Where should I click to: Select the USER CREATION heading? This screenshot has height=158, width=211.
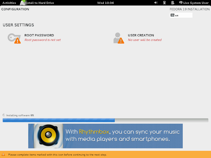[x=141, y=35]
